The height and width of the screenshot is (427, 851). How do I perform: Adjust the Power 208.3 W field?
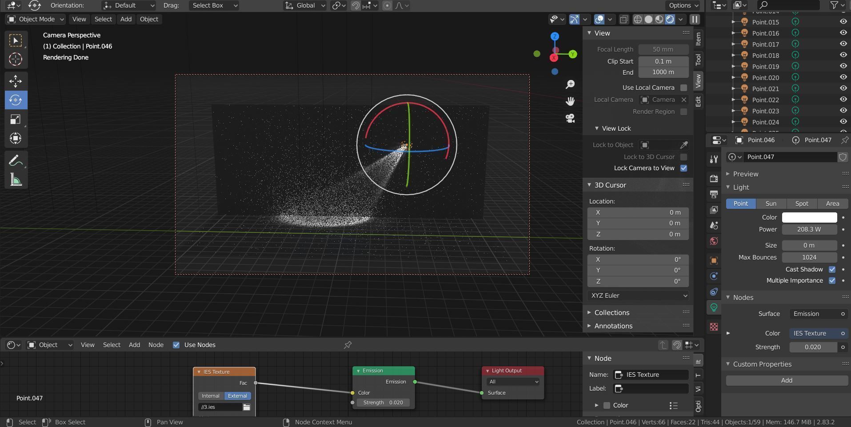(809, 229)
